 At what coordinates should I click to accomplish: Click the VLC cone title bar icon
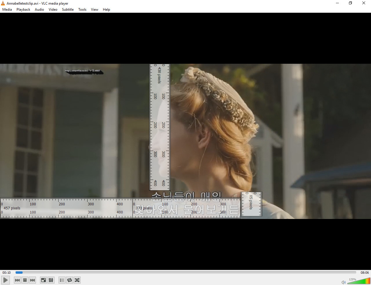[3, 3]
